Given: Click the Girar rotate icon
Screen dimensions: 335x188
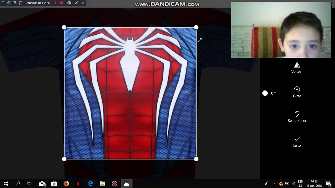Looking at the screenshot, I should tap(297, 90).
